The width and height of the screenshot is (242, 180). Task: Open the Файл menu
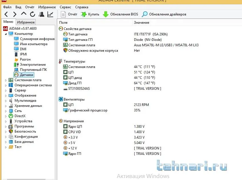(7, 7)
